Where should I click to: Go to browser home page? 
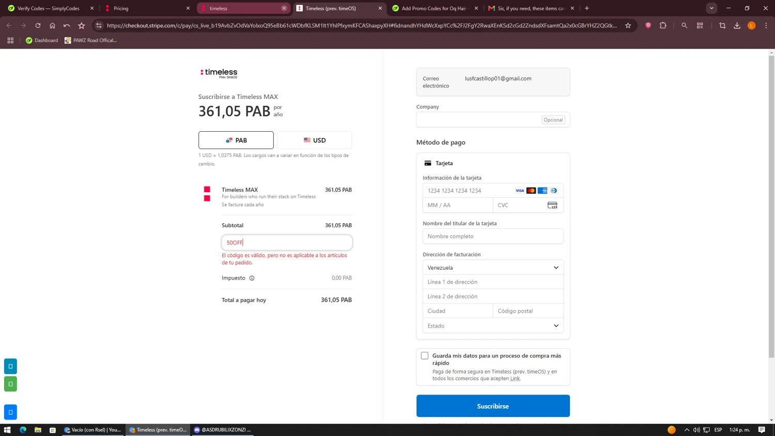[x=52, y=25]
